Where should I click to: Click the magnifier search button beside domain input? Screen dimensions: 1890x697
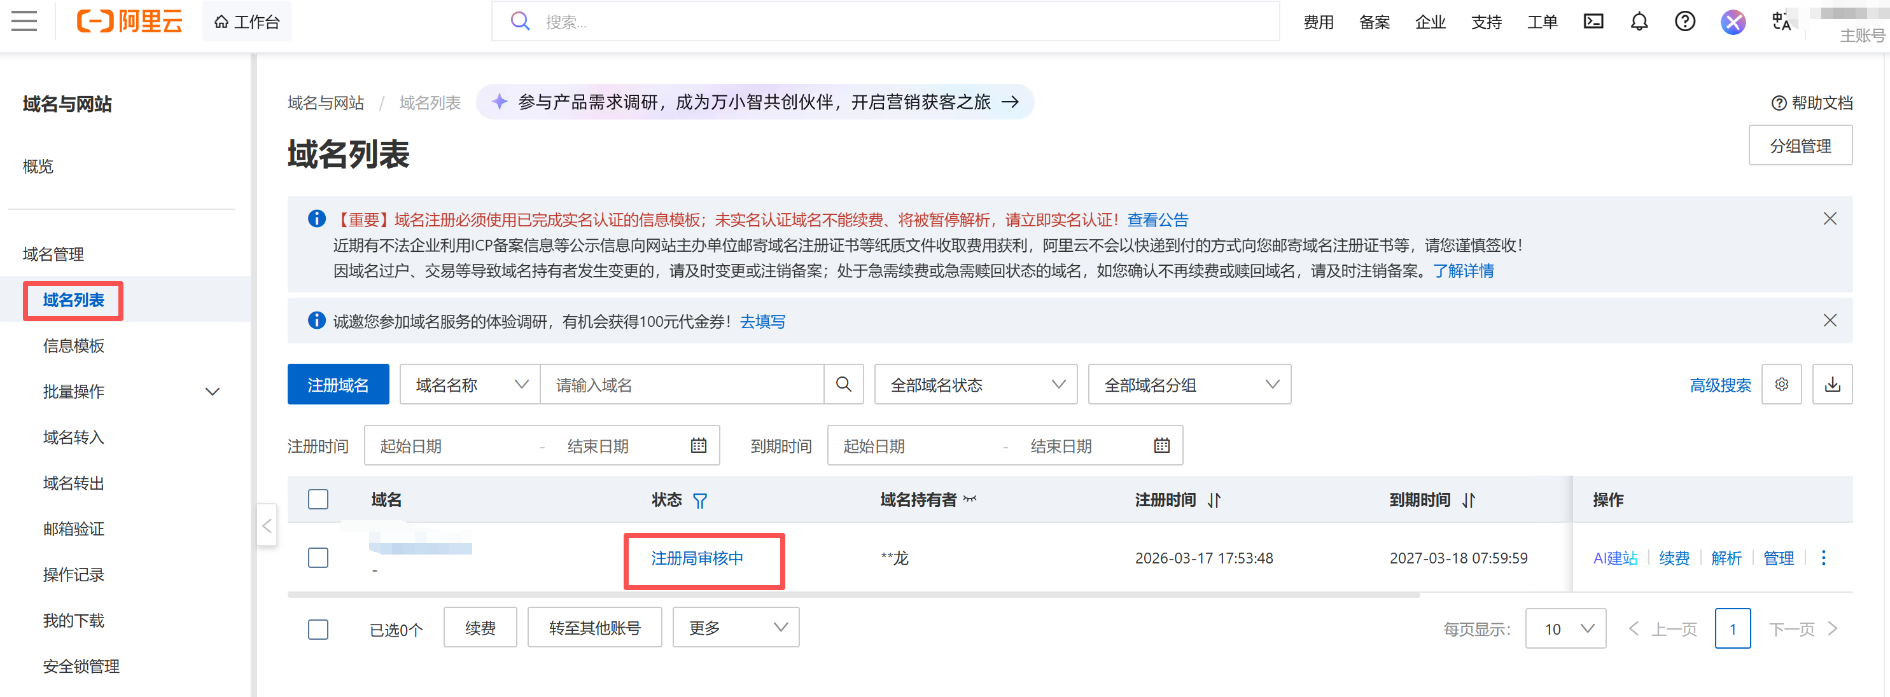click(x=844, y=384)
